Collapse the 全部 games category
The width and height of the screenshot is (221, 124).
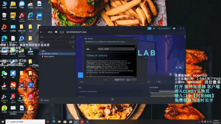pyautogui.click(x=40, y=51)
